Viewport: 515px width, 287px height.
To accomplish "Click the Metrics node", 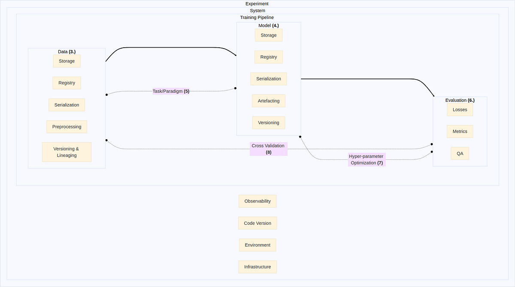I will point(460,131).
